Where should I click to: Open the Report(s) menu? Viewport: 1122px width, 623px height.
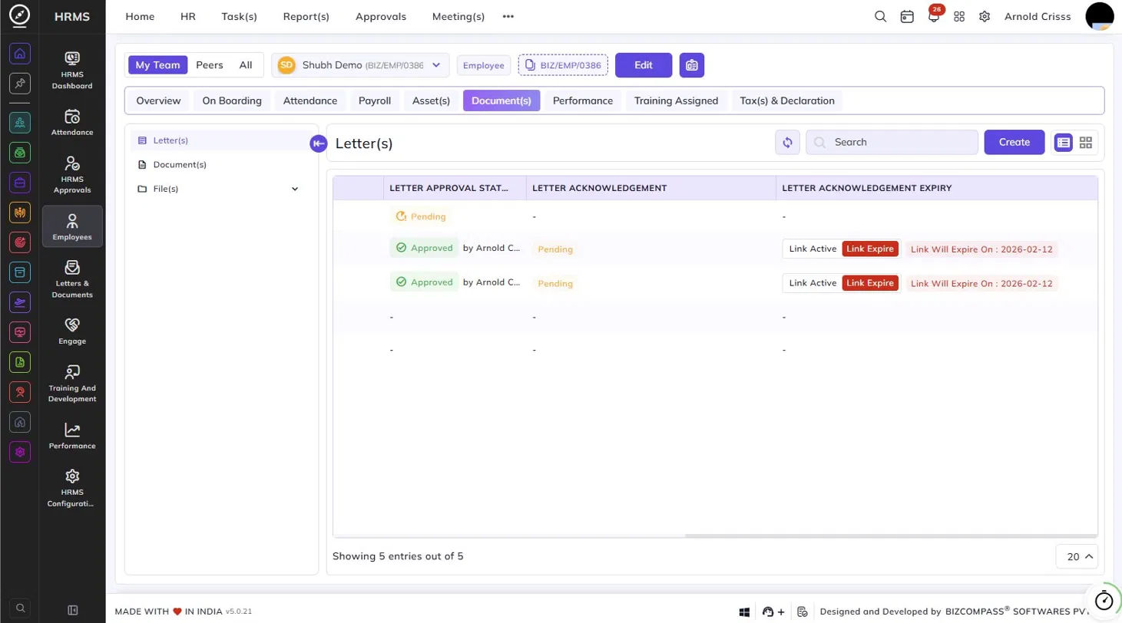tap(306, 16)
